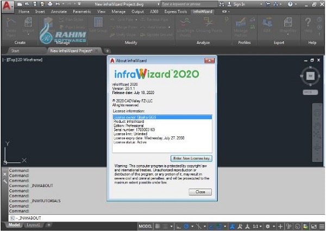Click the Autodesk Exchange cart icon

point(268,4)
